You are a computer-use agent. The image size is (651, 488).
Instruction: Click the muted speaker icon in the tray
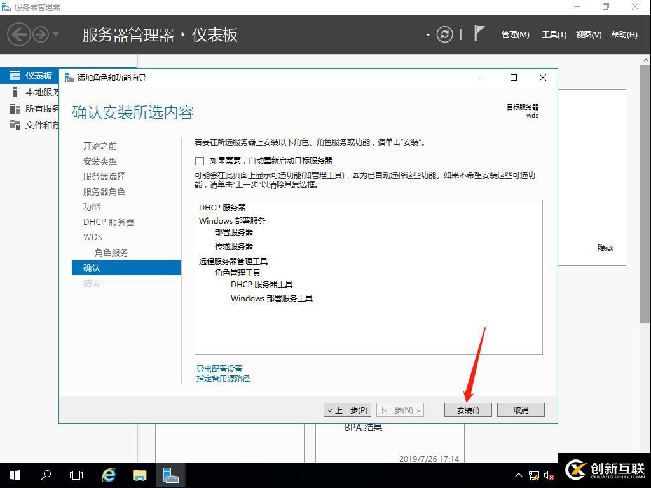[x=549, y=475]
